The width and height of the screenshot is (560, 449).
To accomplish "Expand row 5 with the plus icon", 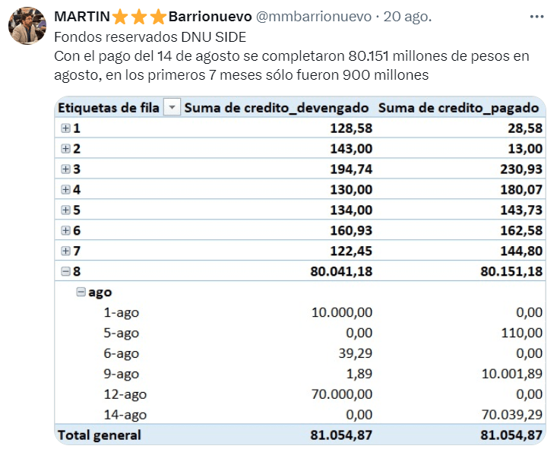I will (x=66, y=210).
